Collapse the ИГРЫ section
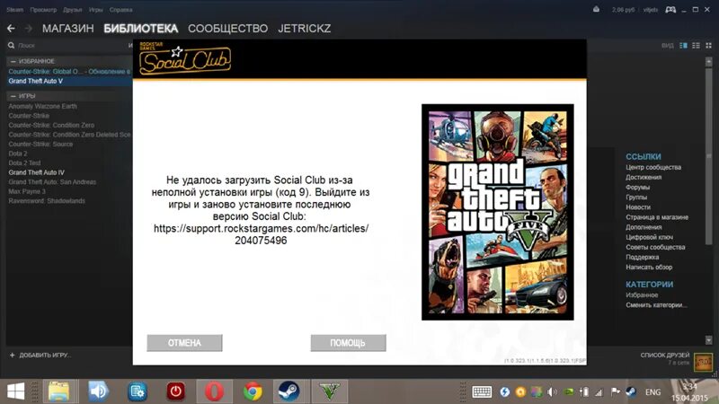The width and height of the screenshot is (719, 404). pyautogui.click(x=13, y=96)
